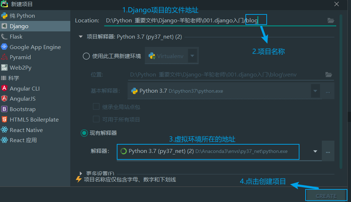Click the loading spinner icon in 解释器 field
This screenshot has width=351, height=202.
click(x=124, y=151)
